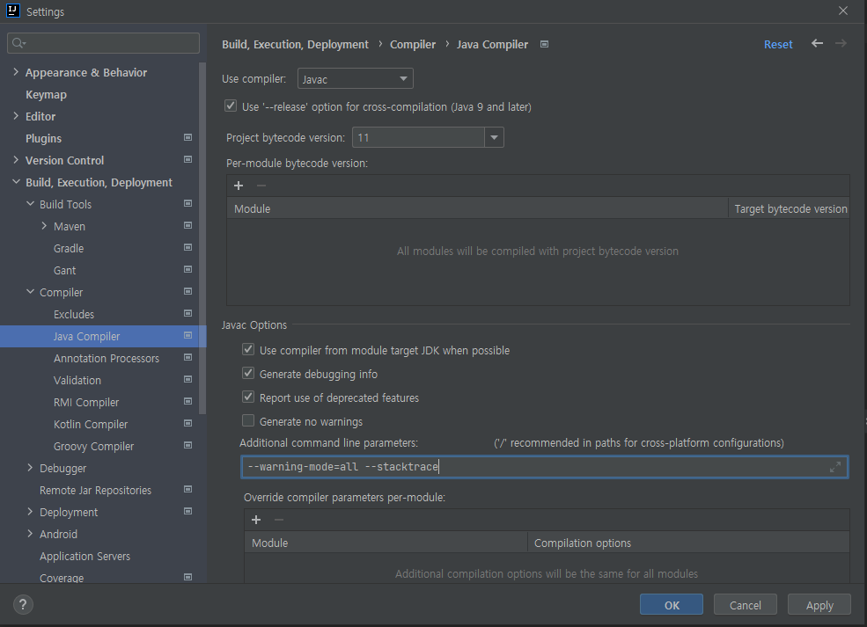
Task: Focus the settings search field
Action: point(103,43)
